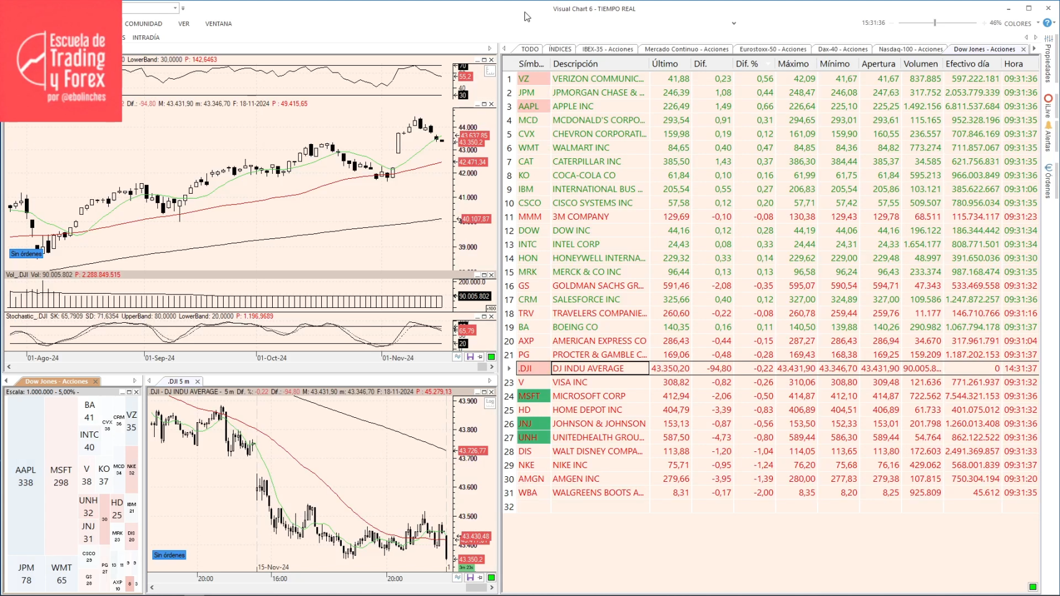This screenshot has height=596, width=1060.
Task: Select the VERIZON COMMUNIC... row description
Action: pyautogui.click(x=598, y=79)
